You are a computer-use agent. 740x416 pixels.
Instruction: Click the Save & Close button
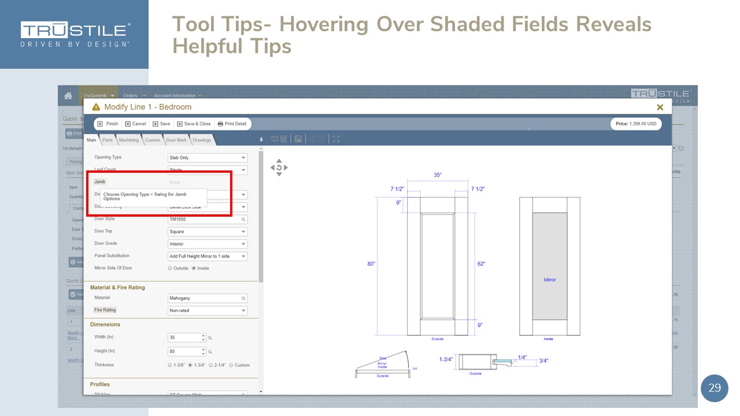pyautogui.click(x=194, y=124)
